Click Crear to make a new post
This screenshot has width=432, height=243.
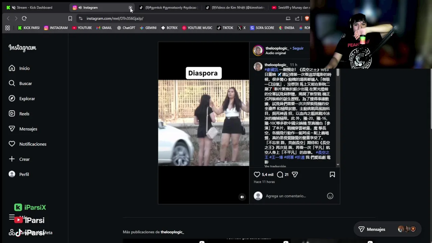[19, 159]
